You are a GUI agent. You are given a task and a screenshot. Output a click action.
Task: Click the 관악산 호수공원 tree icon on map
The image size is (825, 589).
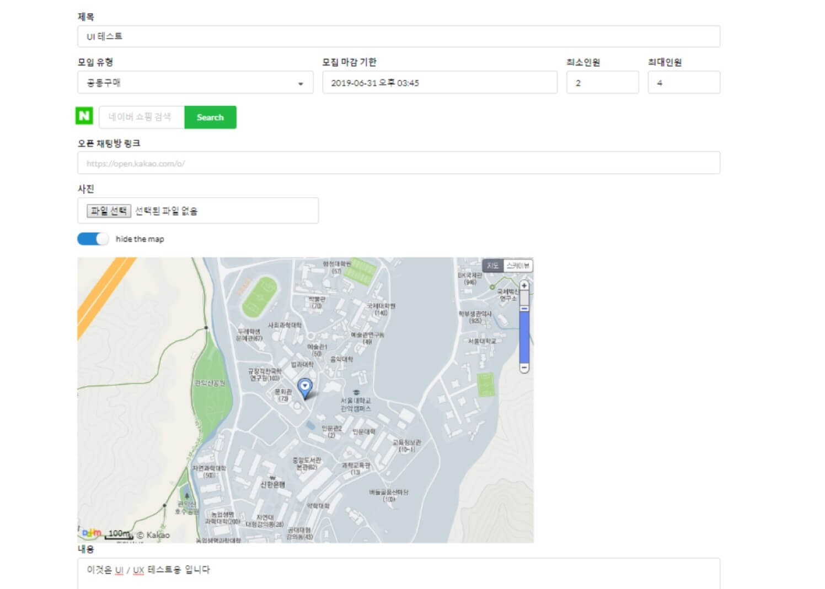187,496
